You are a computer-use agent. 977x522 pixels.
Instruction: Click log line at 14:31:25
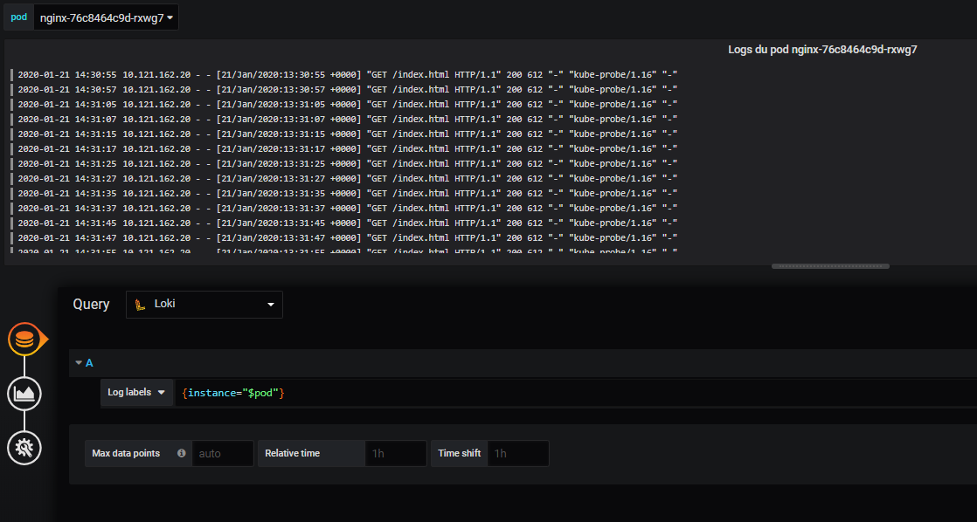[x=347, y=163]
